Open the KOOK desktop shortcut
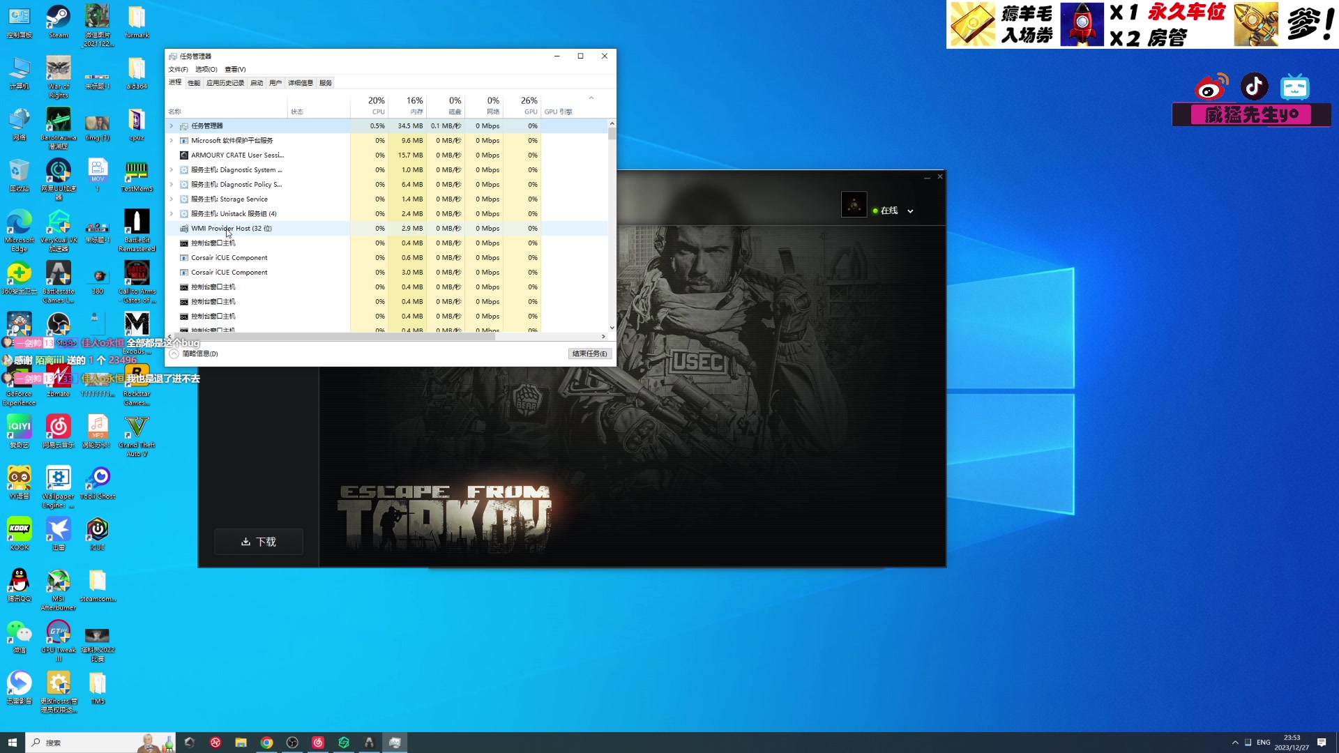The image size is (1339, 753). [20, 534]
